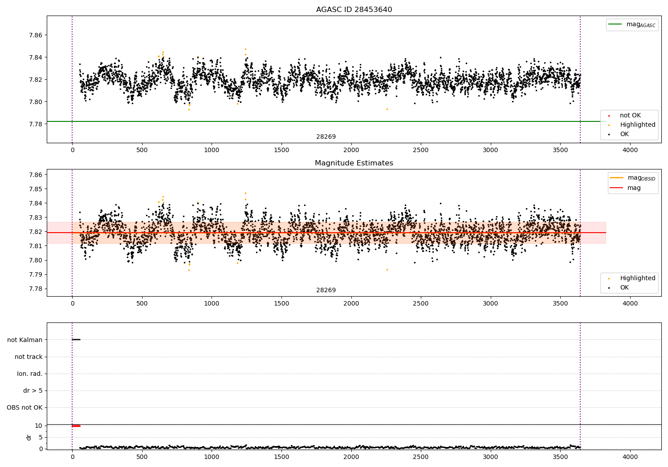668x467 pixels.
Task: Click the 1000 x-tick under the bottom plot
Action: [212, 457]
